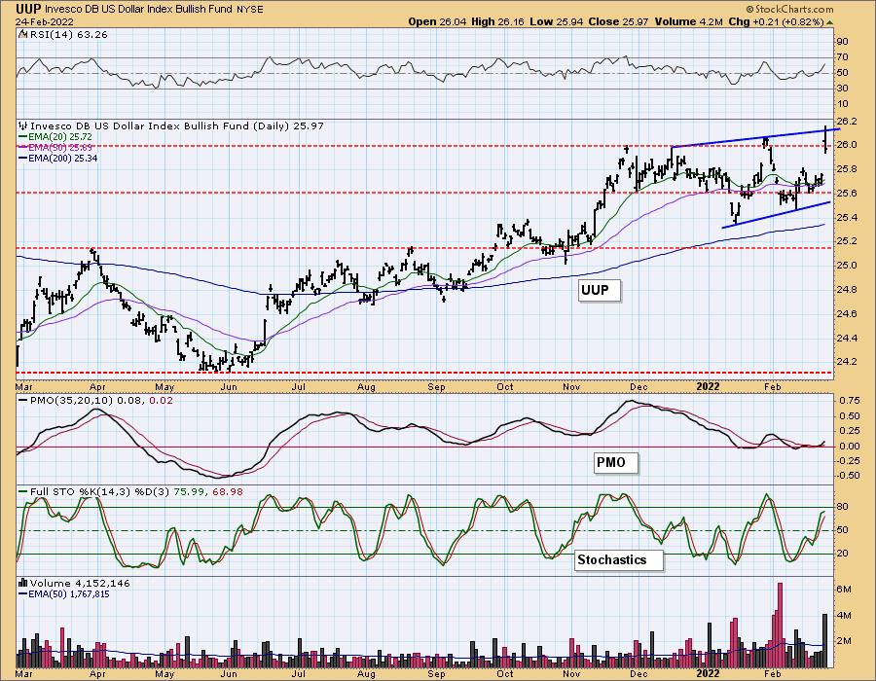
Task: Click the green EMA(20) legend line swatch
Action: pos(23,137)
